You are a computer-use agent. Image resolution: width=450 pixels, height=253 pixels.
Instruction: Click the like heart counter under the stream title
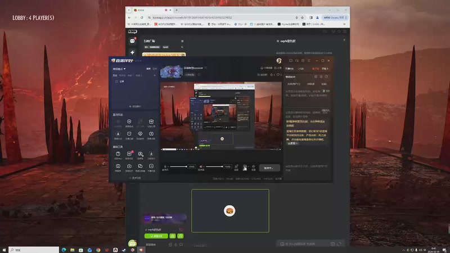(x=279, y=75)
